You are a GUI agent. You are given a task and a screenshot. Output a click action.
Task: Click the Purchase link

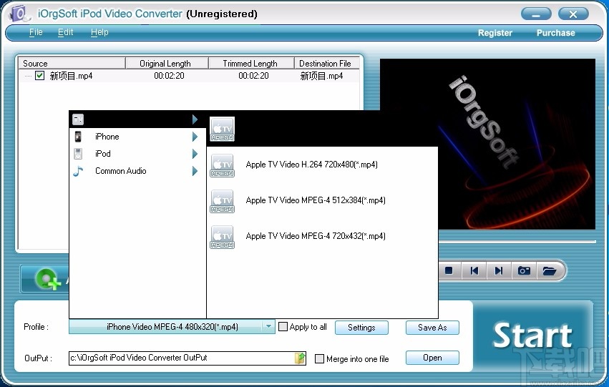(x=555, y=33)
